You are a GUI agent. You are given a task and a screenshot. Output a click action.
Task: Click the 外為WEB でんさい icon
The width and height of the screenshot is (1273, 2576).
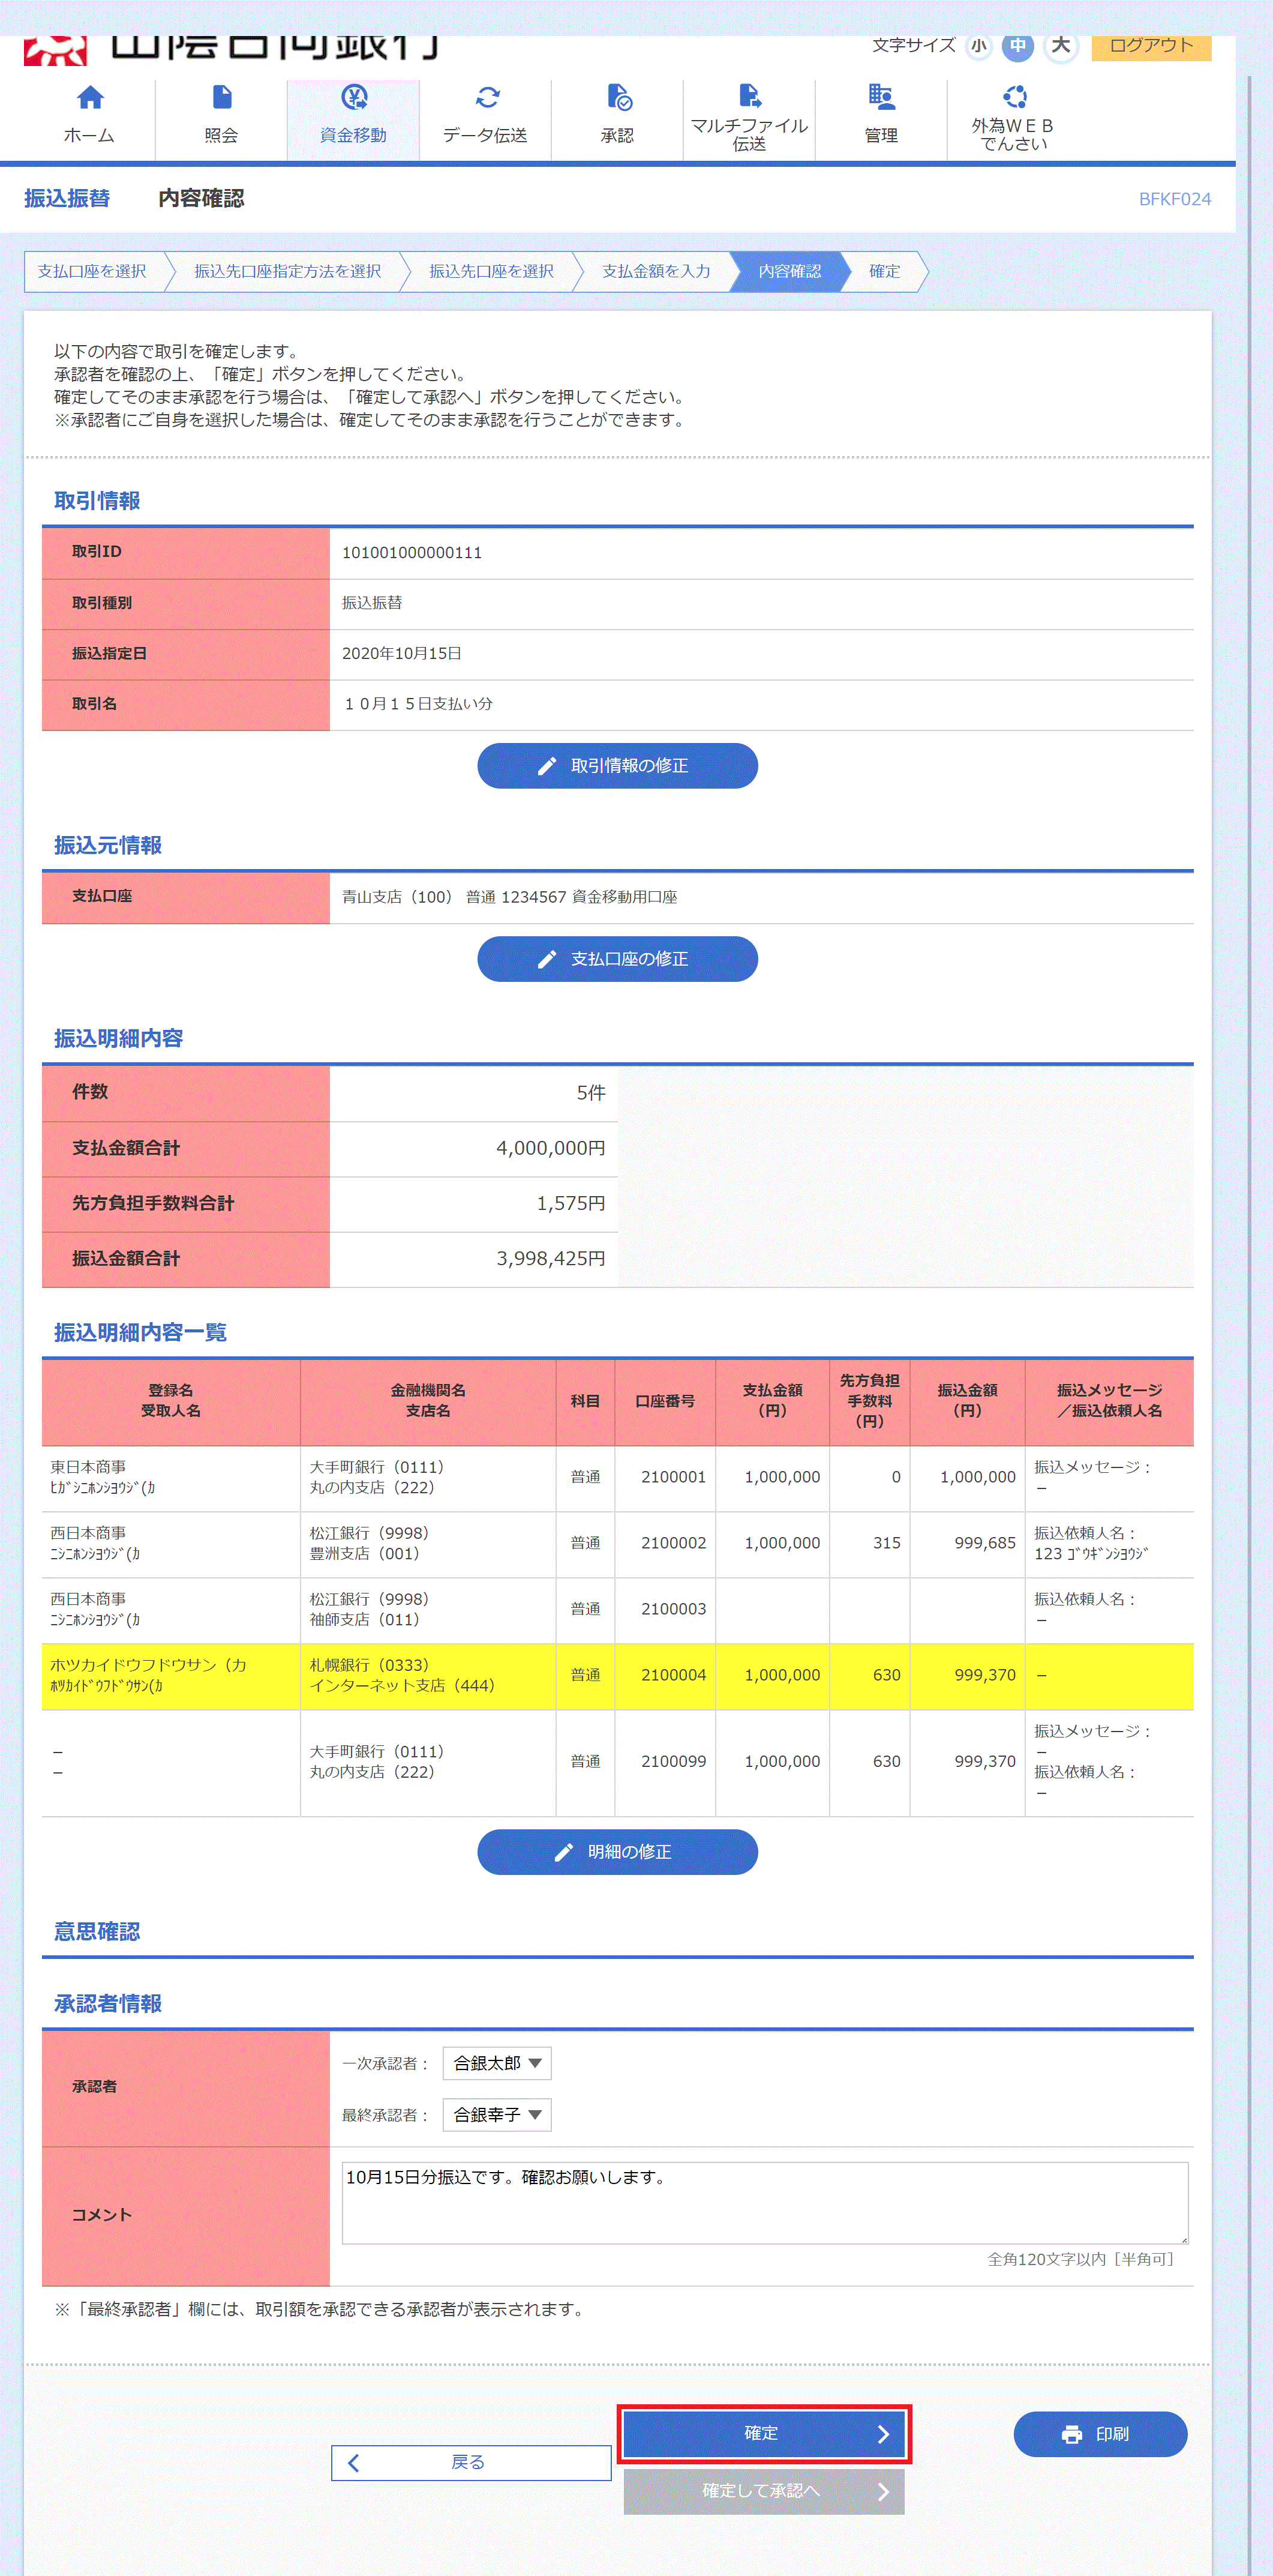1014,96
